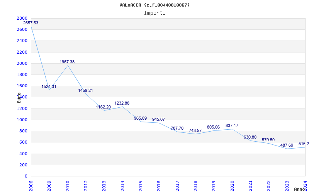This screenshot has height=193, width=309.
Task: Click the 2022 x-axis year label
Action: 269,186
